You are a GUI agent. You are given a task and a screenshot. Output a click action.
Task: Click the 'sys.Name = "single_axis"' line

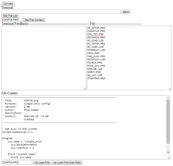point(25,142)
